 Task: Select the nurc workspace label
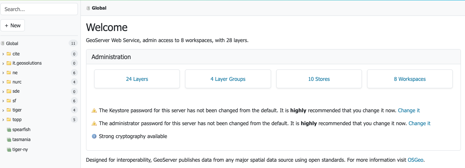[x=17, y=82]
